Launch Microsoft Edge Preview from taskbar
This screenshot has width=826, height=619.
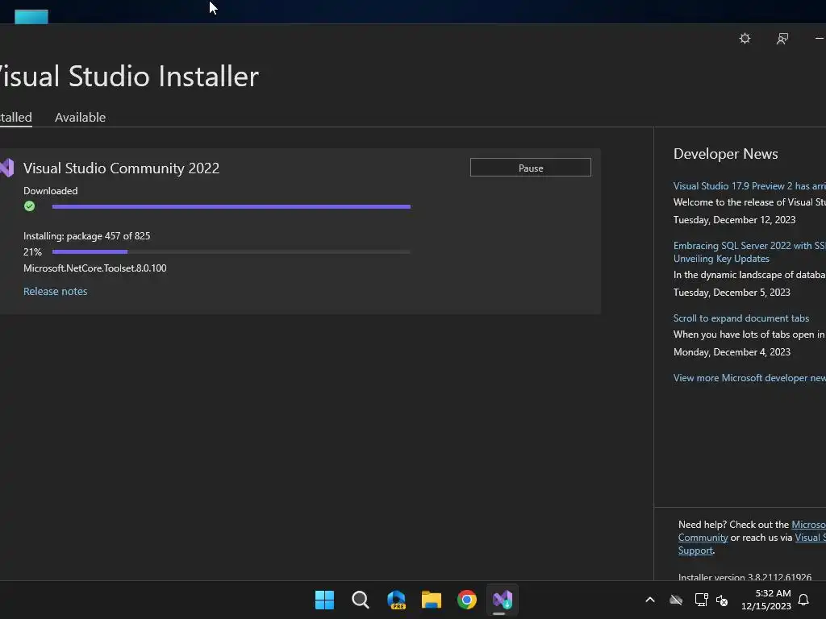(x=396, y=600)
